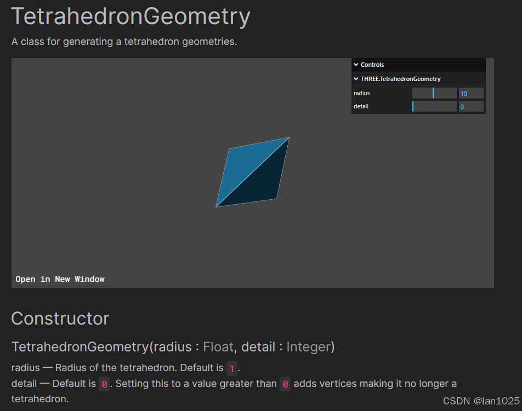
Task: Click the highlighted default value 1 badge
Action: 232,368
